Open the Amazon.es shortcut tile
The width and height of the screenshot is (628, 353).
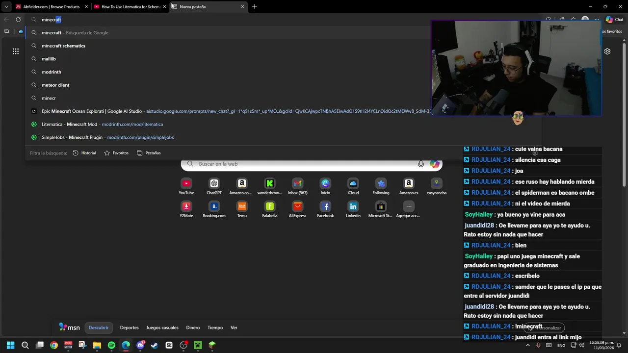(409, 186)
